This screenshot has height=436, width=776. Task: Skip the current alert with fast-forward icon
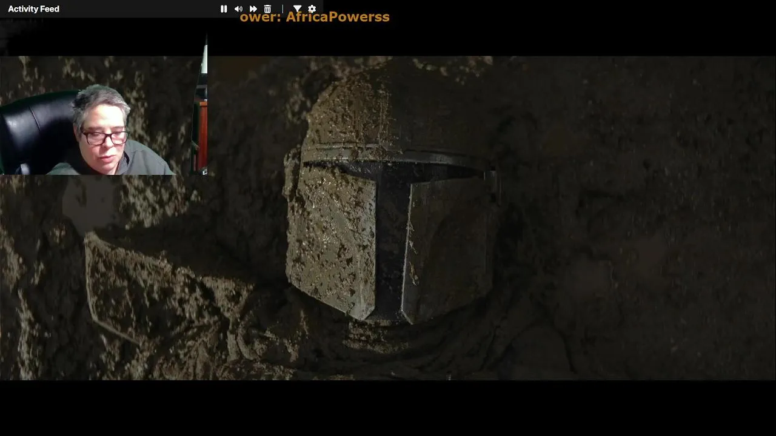pos(253,9)
